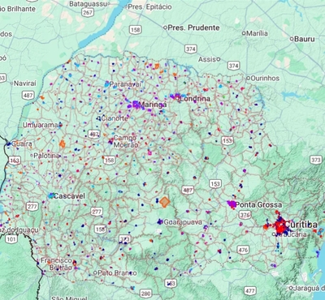This screenshot has height=300, width=325.
Task: Click the 373 shield east of Ponta Grossa
Action: pos(316,160)
